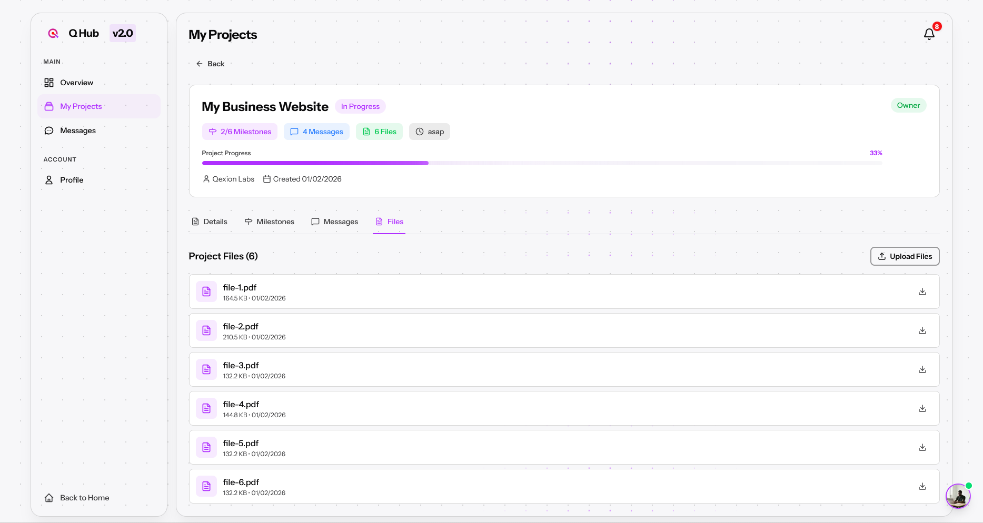Select My Projects in the sidebar
983x523 pixels.
tap(81, 106)
